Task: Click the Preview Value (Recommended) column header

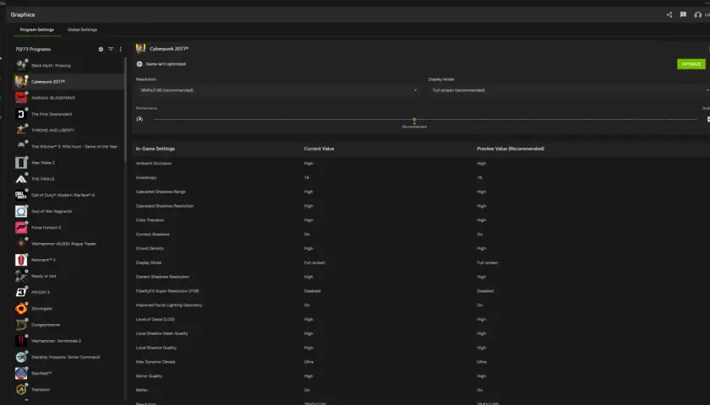Action: click(x=511, y=148)
